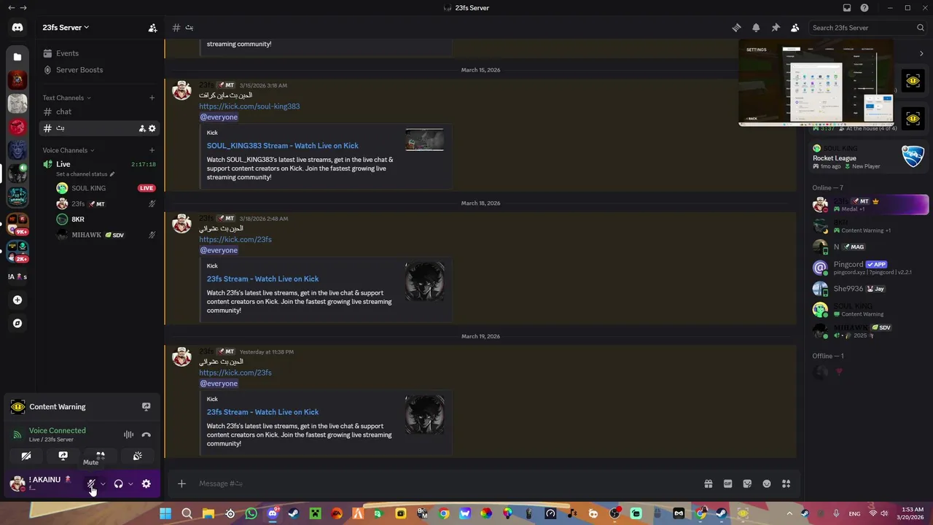This screenshot has height=525, width=933.
Task: Open User Settings gear
Action: [x=147, y=483]
